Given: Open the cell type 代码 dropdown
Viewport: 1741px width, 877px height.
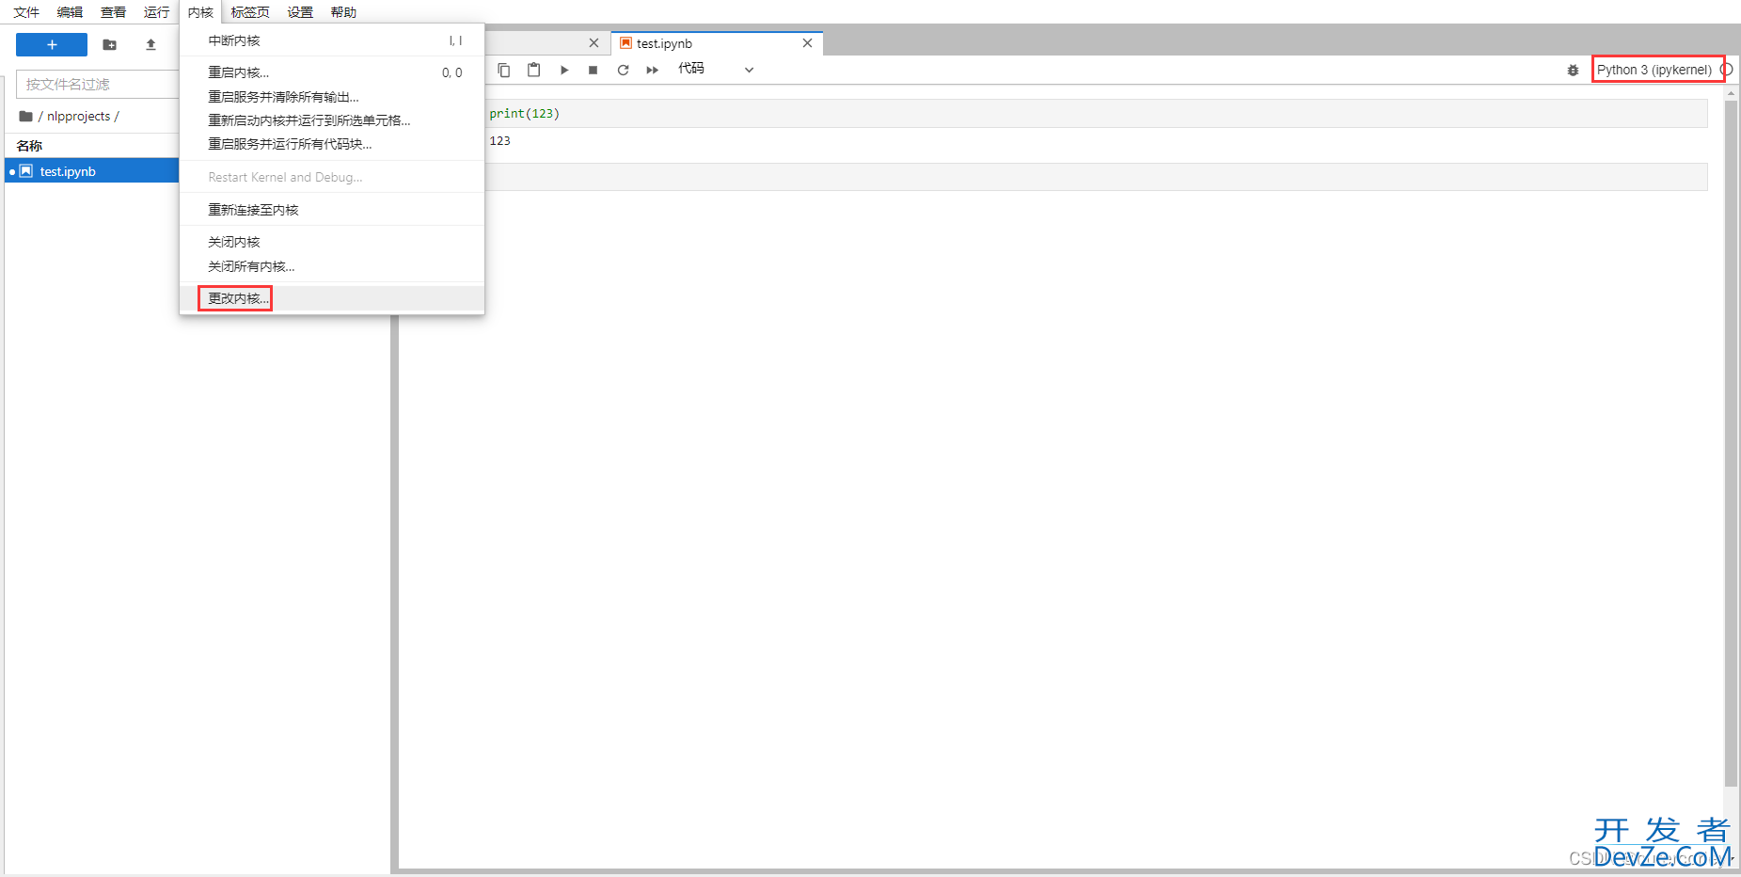Looking at the screenshot, I should coord(716,70).
